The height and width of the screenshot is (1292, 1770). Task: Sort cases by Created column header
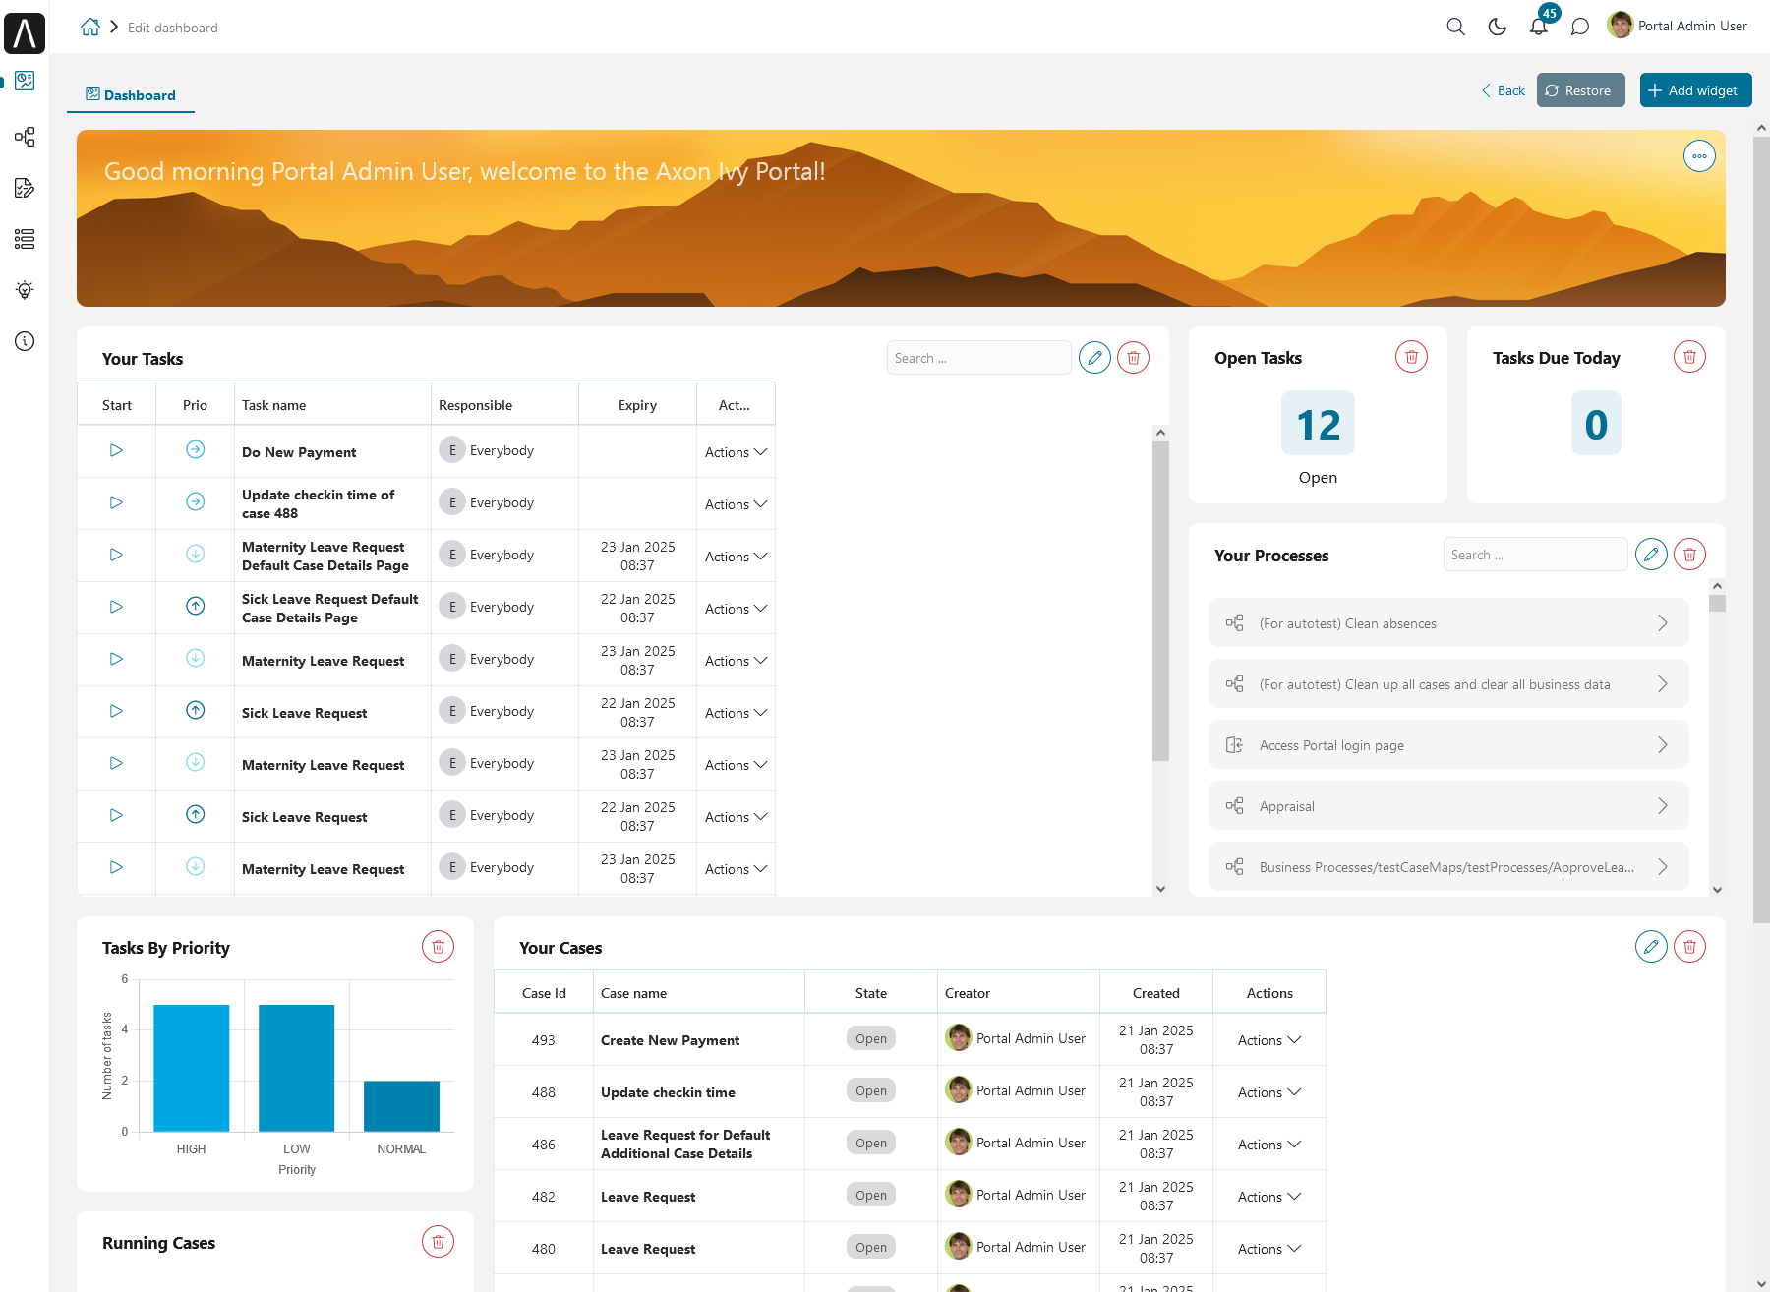coord(1155,993)
